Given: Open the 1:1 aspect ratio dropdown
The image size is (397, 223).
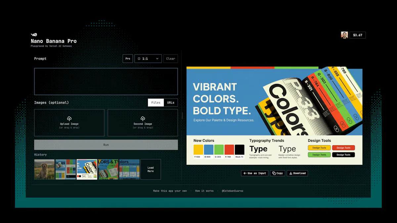Looking at the screenshot, I should [x=148, y=59].
